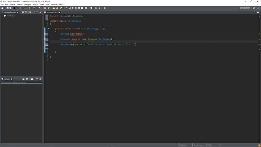Minimize the Console view
The image size is (261, 147).
pyautogui.click(x=37, y=79)
